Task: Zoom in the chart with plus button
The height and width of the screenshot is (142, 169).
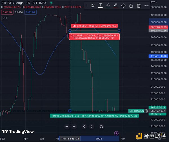Action: point(74,127)
